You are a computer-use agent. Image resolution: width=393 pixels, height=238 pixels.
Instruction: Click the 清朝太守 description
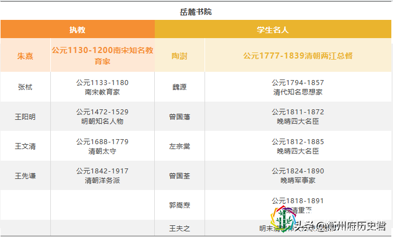[102, 151]
